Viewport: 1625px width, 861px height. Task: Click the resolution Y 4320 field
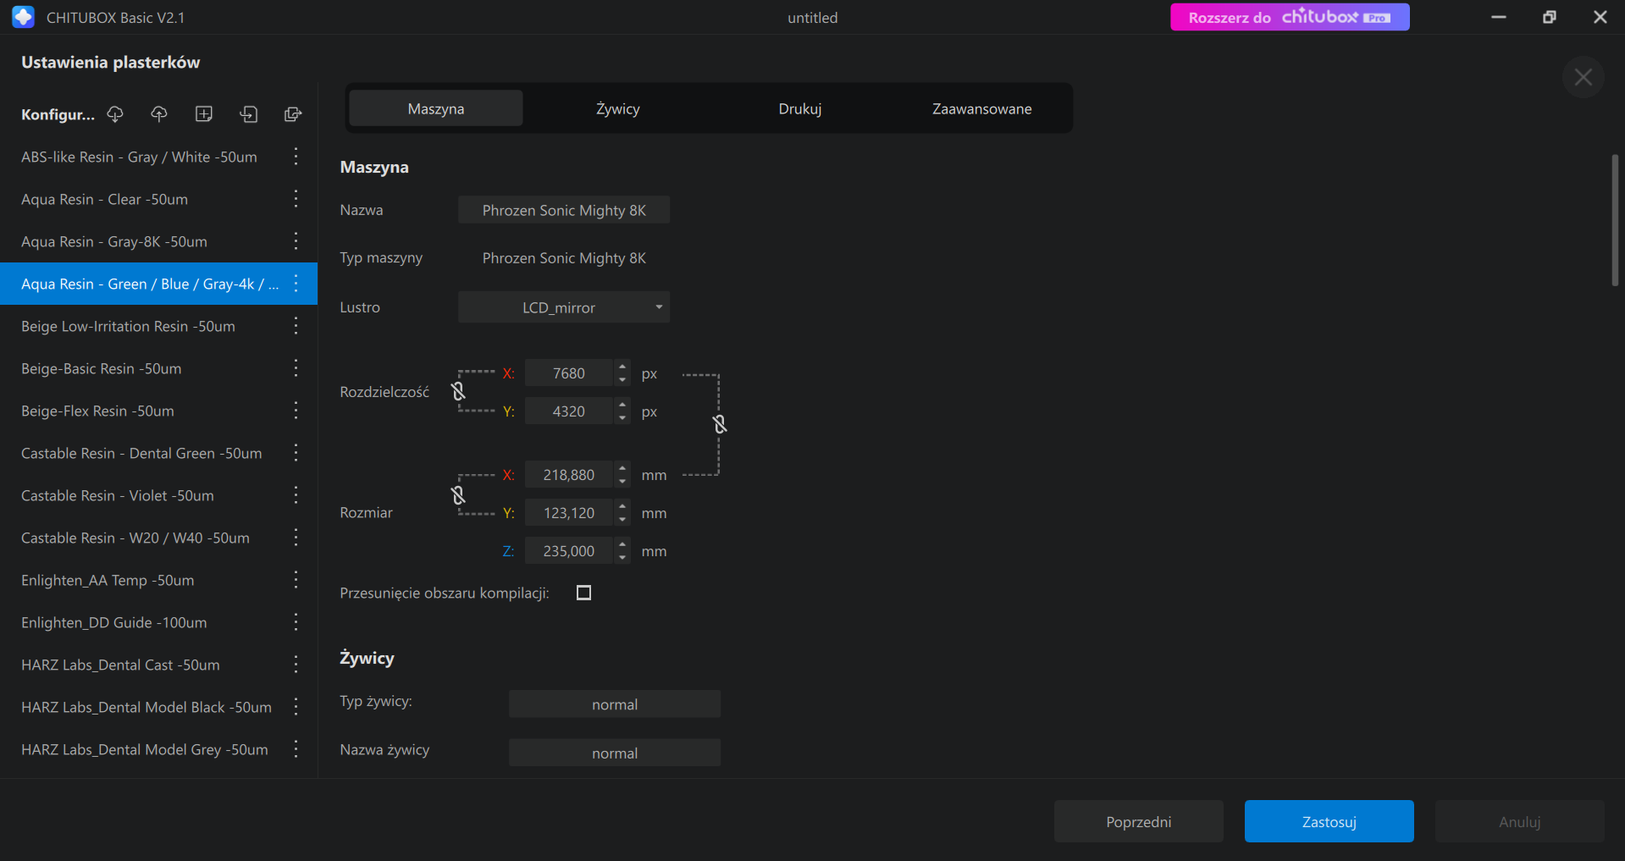pyautogui.click(x=569, y=411)
